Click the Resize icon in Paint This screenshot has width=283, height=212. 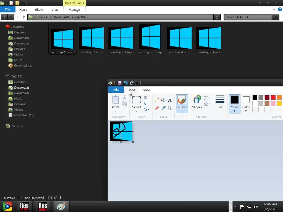pyautogui.click(x=145, y=104)
